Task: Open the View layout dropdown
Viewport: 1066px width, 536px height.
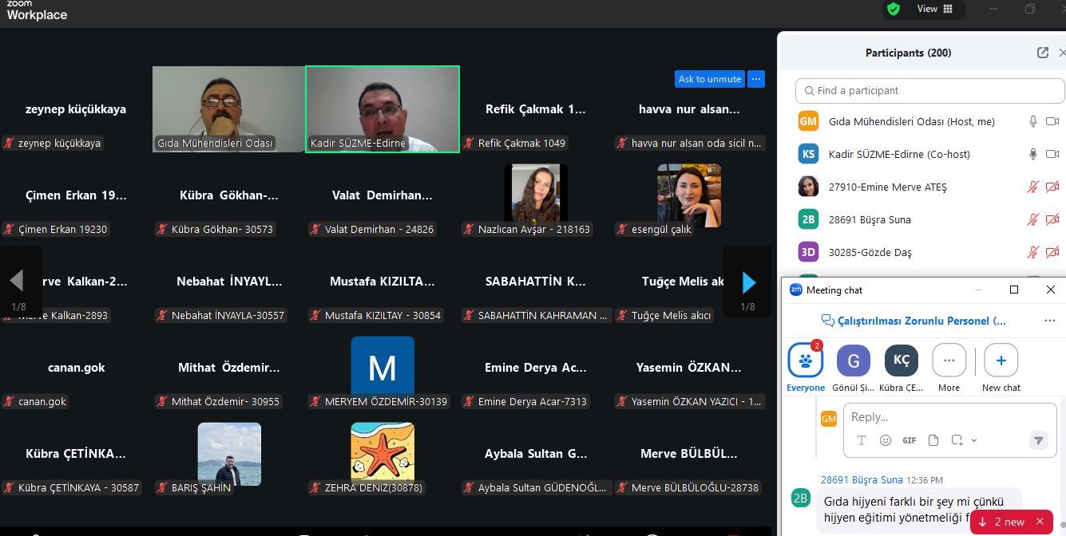Action: tap(935, 9)
